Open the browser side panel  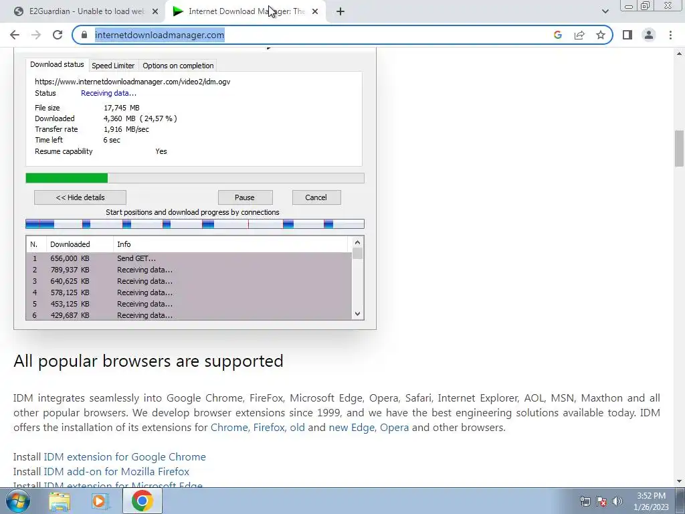click(627, 35)
